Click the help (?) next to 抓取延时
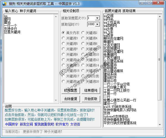Viewport: 166px width, 138px height. [x=77, y=24]
